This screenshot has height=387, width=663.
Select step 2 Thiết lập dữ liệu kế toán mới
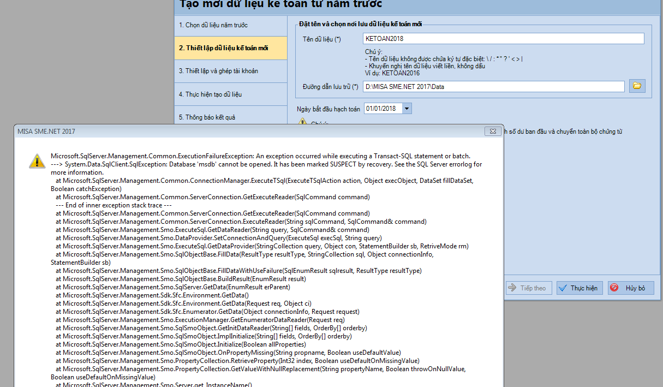(x=230, y=48)
